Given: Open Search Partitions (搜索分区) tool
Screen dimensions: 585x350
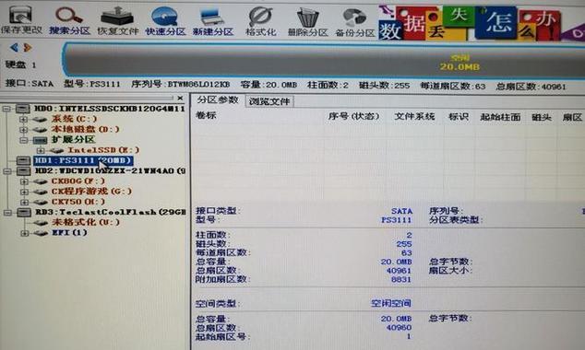Looking at the screenshot, I should 69,21.
